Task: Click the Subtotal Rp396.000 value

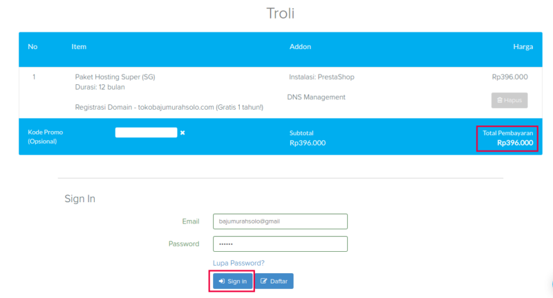Action: 308,143
